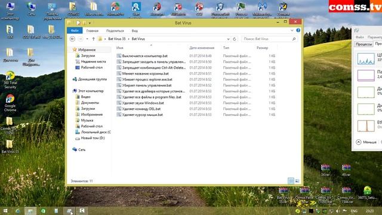382x215 pixels.
Task: Select file Запрещает комбинацию Ctrl-Alt-Delete
Action: coord(154,67)
